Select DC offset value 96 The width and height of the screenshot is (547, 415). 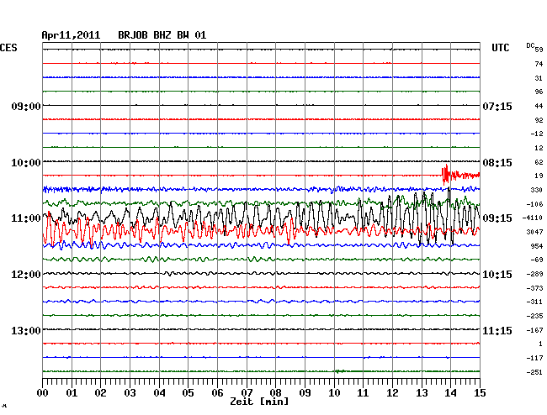pyautogui.click(x=539, y=92)
